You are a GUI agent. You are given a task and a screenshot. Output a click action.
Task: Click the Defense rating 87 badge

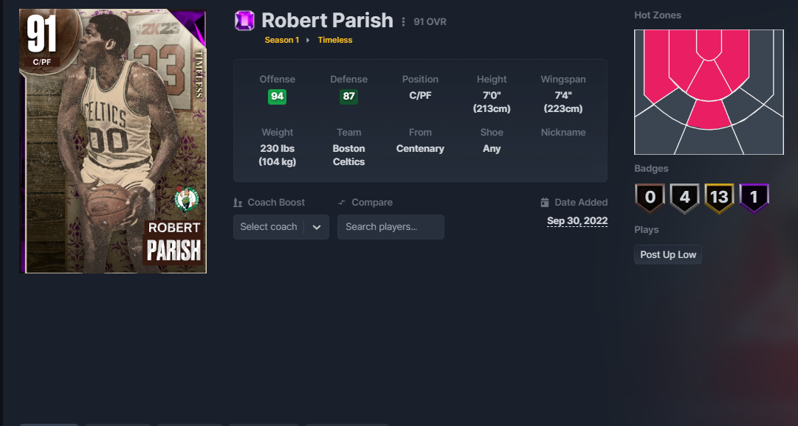(x=348, y=96)
